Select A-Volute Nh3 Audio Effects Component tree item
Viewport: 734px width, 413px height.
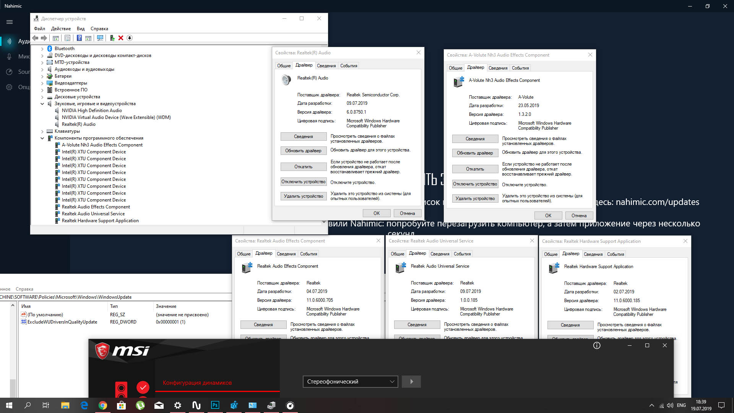coord(102,145)
